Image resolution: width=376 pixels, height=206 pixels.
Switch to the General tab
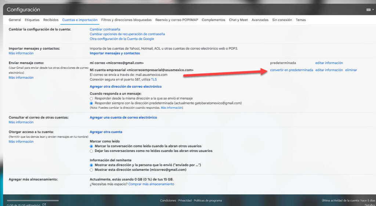point(15,20)
